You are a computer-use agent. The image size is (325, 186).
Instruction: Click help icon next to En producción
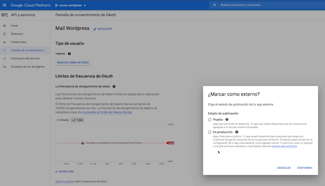click(x=237, y=132)
